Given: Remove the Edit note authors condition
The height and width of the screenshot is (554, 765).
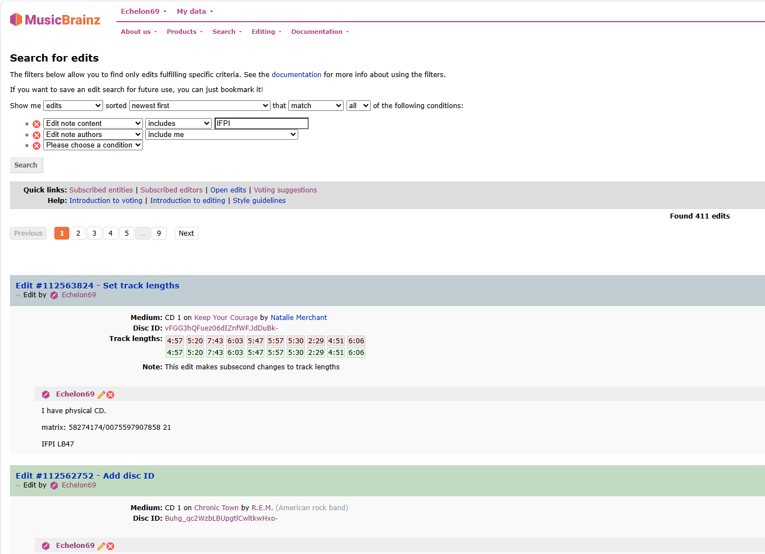Looking at the screenshot, I should point(37,135).
